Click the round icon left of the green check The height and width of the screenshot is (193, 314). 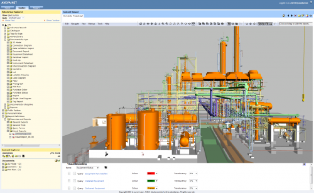(x=56, y=160)
